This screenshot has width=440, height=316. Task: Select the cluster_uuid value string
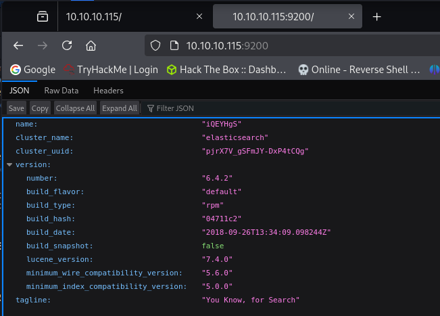tap(255, 151)
